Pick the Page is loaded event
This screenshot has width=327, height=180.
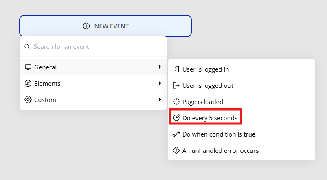241,102
